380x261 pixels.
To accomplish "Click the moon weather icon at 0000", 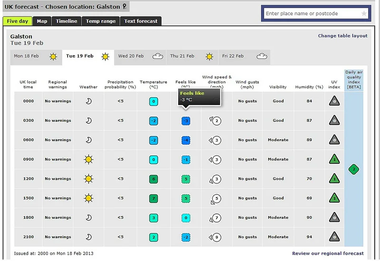I will tap(89, 101).
